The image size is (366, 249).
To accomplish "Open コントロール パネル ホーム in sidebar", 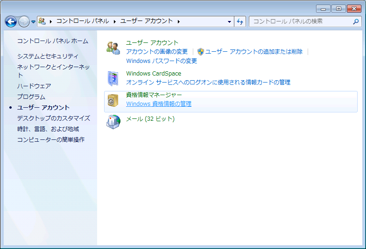I will tap(53, 41).
